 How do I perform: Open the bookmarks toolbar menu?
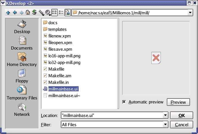click(41, 13)
